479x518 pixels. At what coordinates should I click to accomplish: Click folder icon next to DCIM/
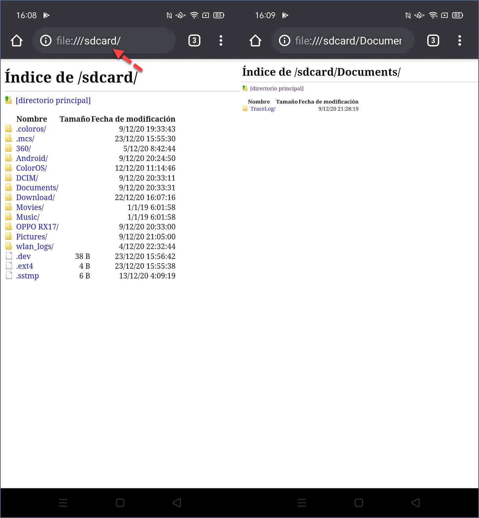(x=9, y=177)
